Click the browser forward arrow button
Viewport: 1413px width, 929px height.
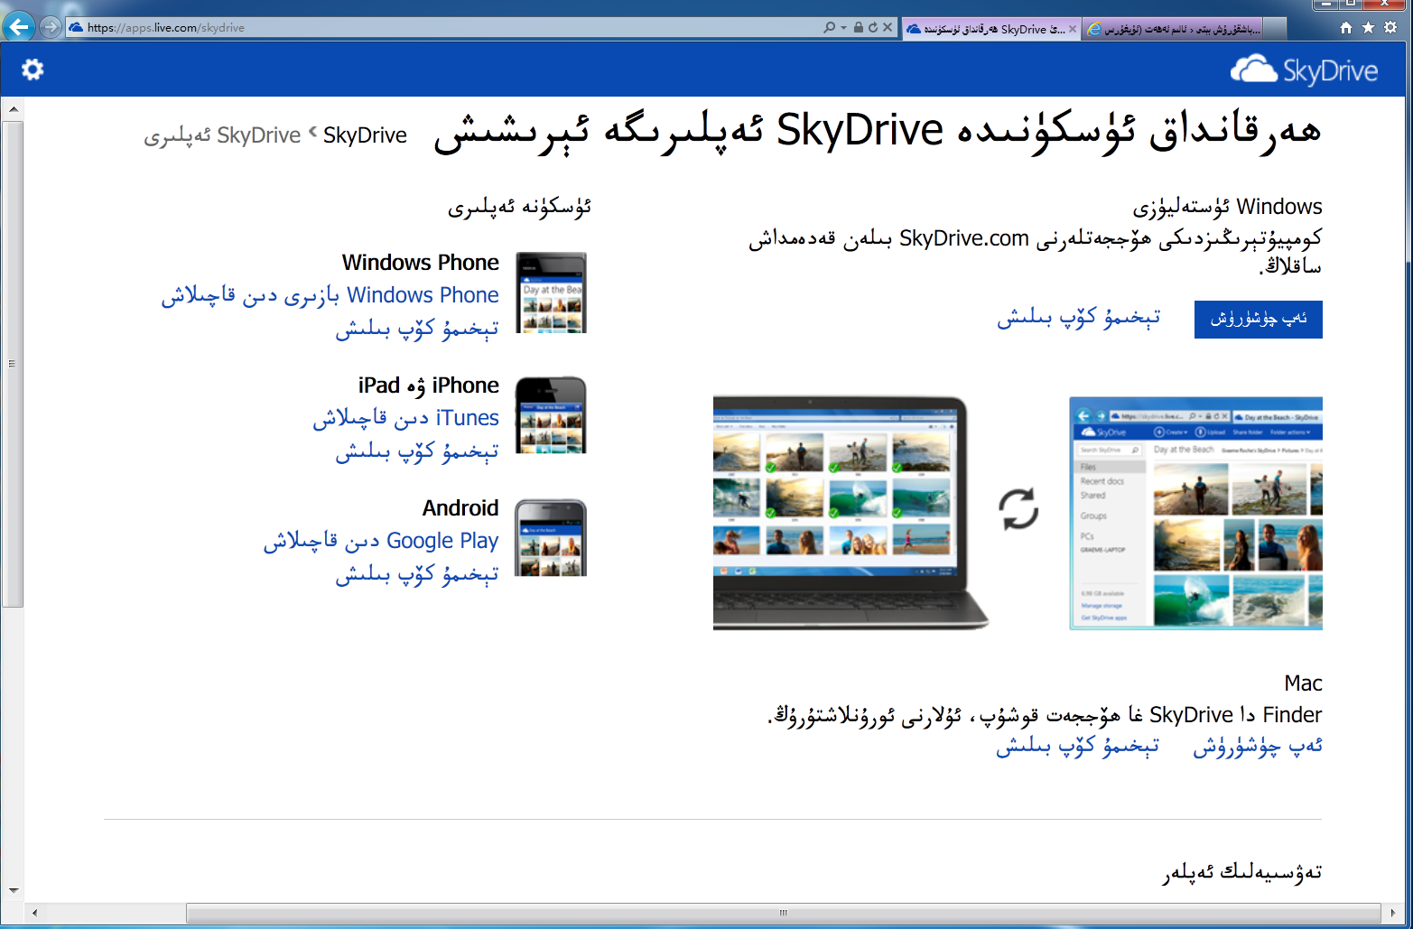click(51, 27)
